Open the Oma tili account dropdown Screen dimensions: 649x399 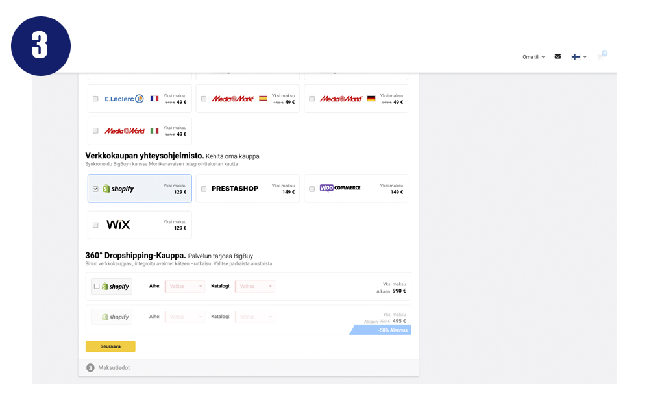[x=533, y=57]
